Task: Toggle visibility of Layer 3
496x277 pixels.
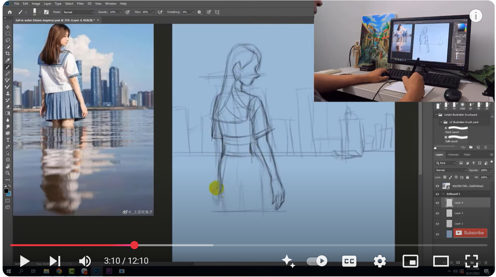Action: coord(437,213)
